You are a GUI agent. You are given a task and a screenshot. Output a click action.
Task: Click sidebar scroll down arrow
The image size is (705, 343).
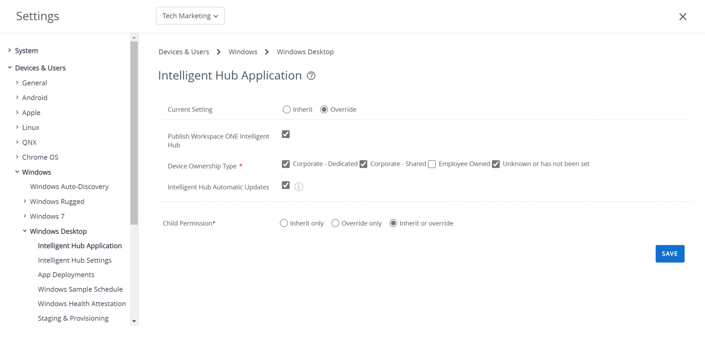pos(134,321)
